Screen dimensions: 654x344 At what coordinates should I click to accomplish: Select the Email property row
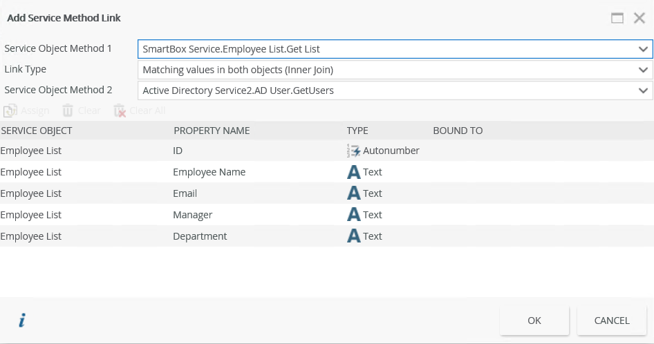click(185, 193)
